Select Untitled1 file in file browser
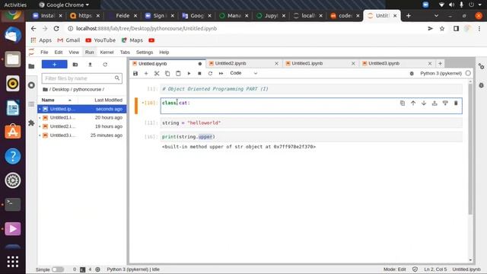This screenshot has height=274, width=487. click(82, 118)
